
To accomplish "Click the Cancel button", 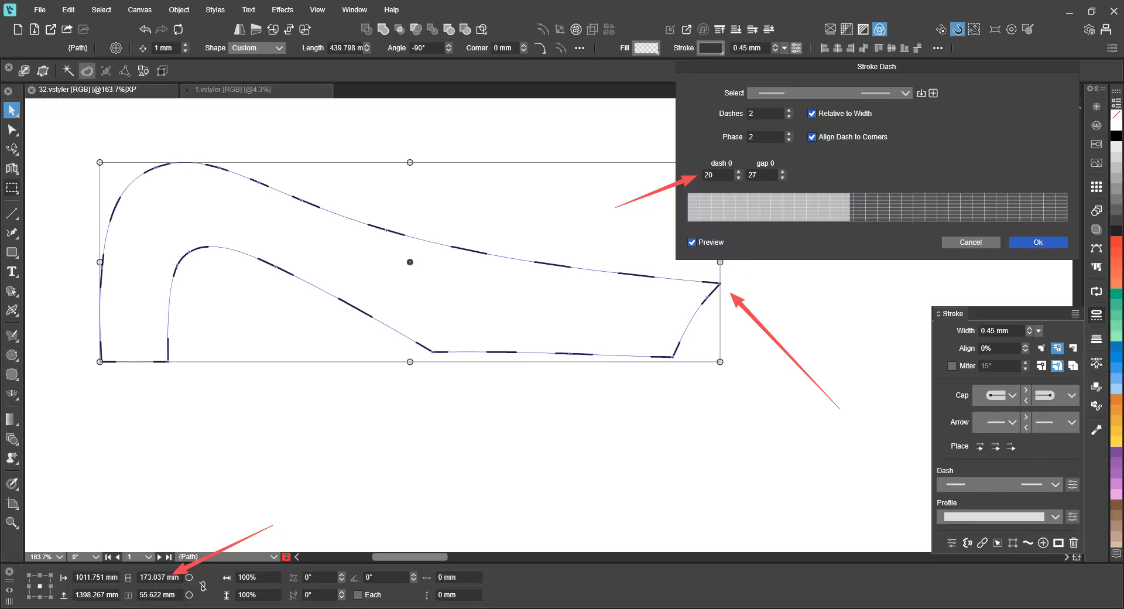I will tap(971, 242).
